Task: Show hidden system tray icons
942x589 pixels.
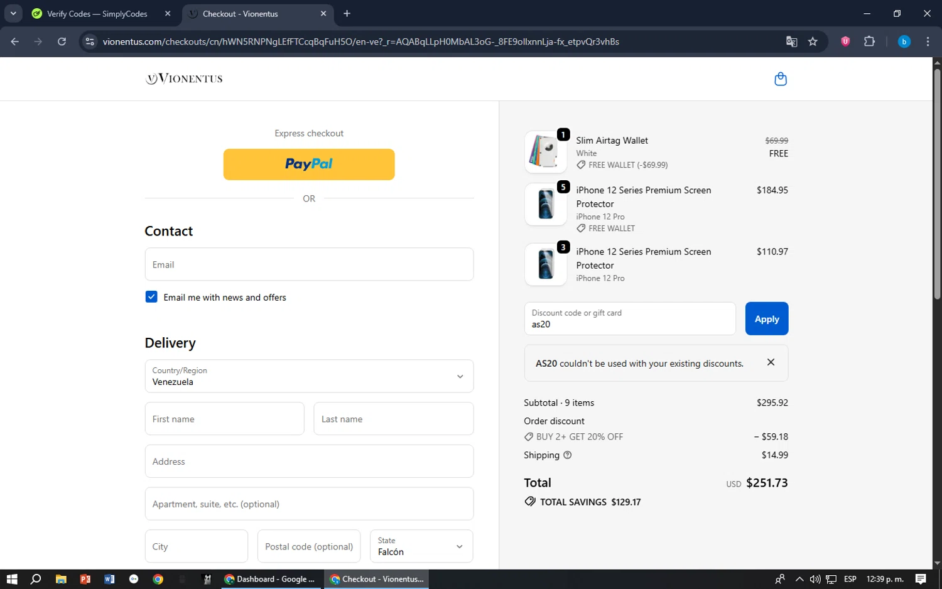Action: [799, 579]
